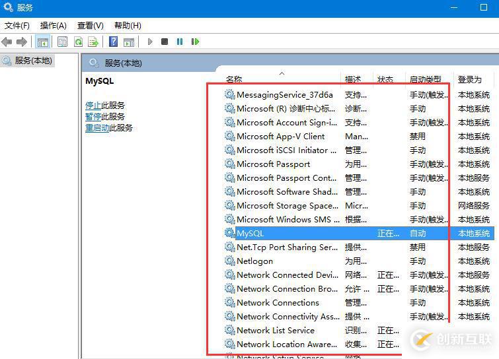Toggle the action pane toolbar icon

(129, 42)
